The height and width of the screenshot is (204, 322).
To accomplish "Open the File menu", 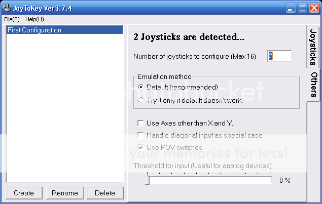I will (x=11, y=19).
